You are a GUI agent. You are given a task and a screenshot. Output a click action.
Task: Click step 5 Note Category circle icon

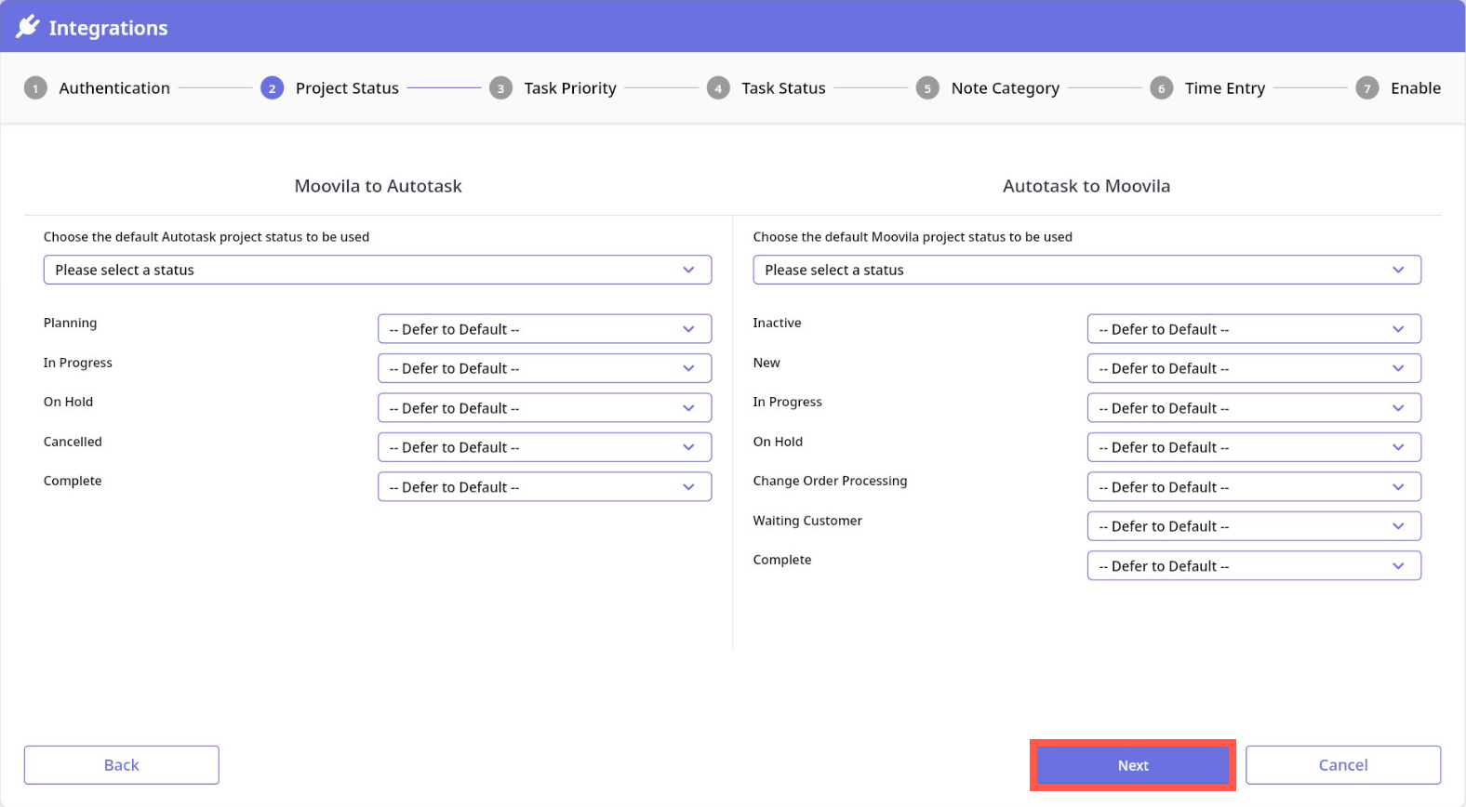927,88
